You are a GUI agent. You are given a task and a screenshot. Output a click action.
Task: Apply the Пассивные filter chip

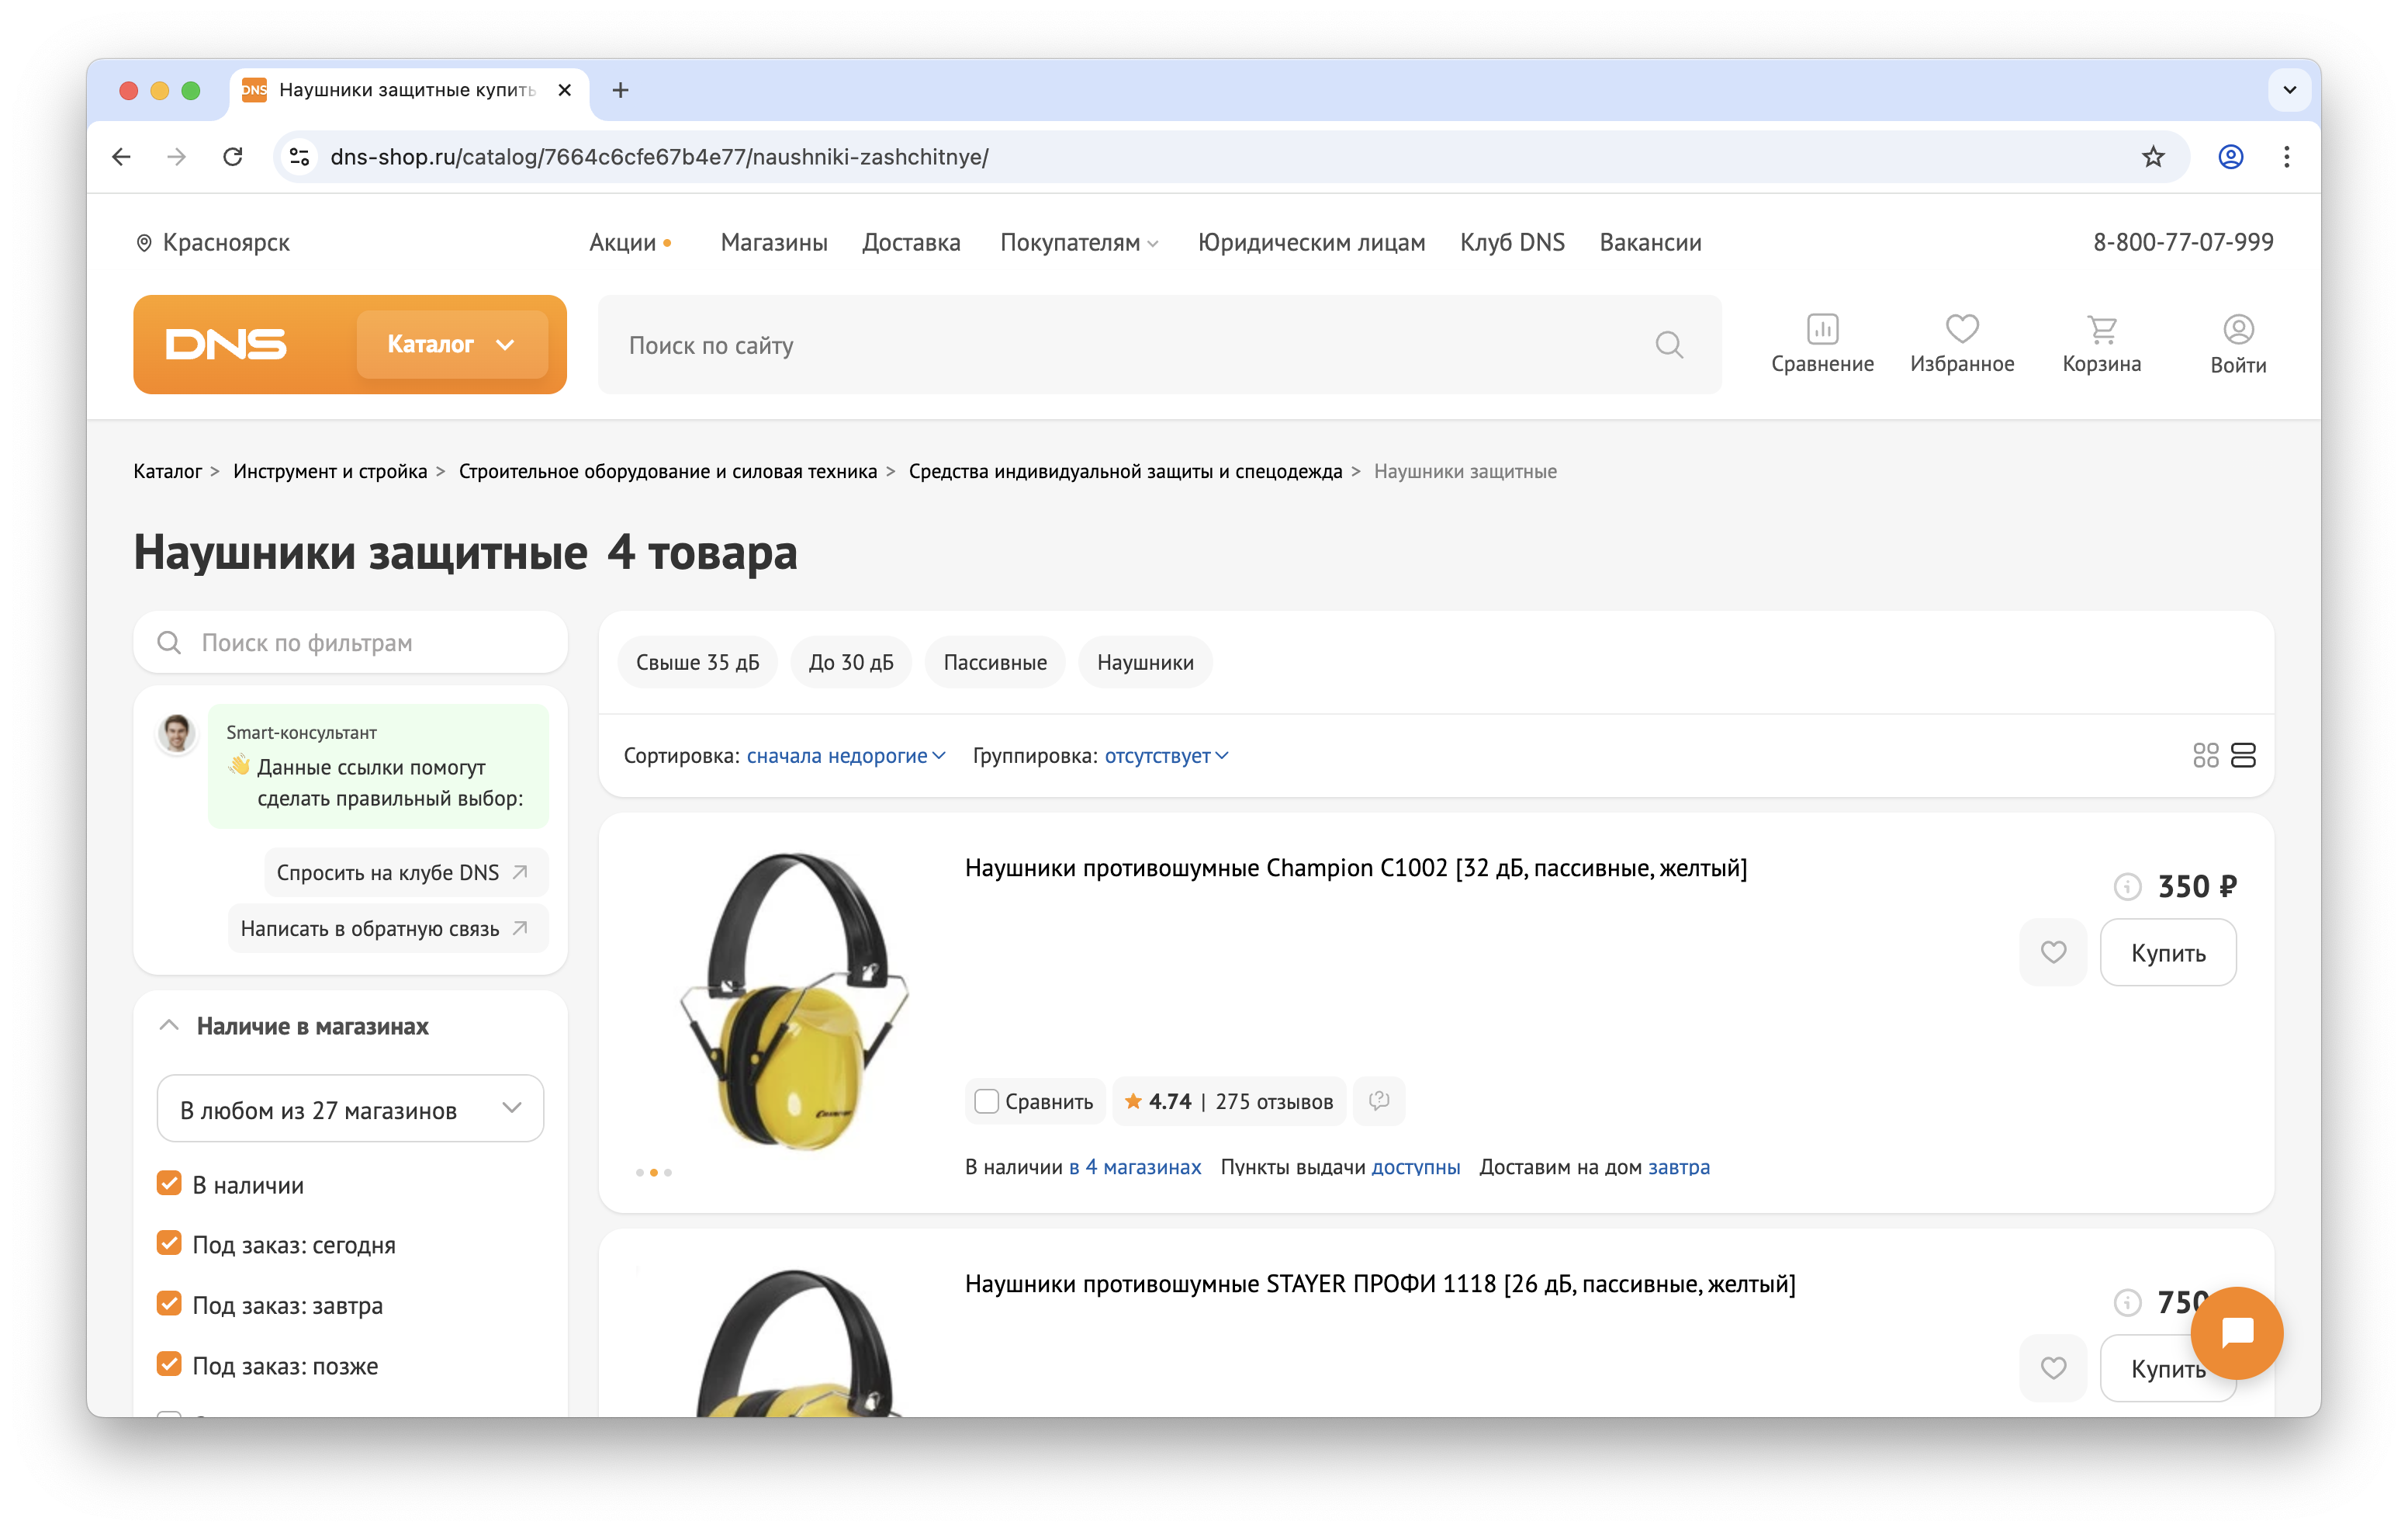point(994,661)
